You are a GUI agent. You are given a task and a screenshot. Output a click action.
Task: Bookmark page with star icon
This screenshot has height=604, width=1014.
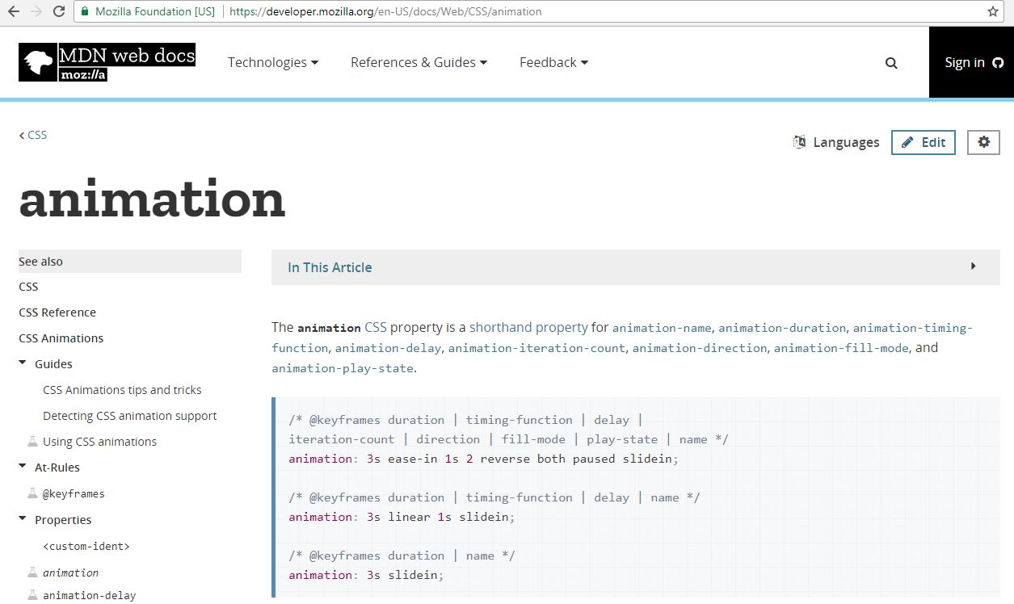[x=993, y=11]
